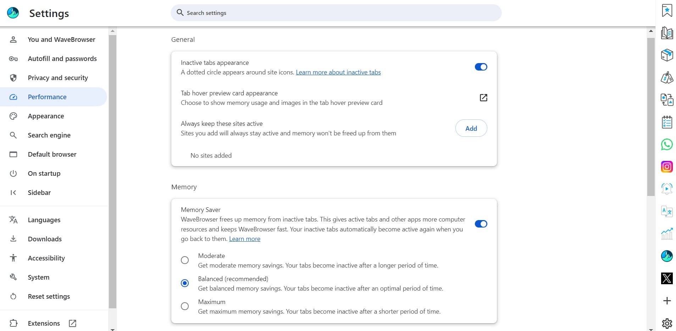Open Learn more about inactive tabs link
Screen dimensions: 676x331
[x=338, y=72]
